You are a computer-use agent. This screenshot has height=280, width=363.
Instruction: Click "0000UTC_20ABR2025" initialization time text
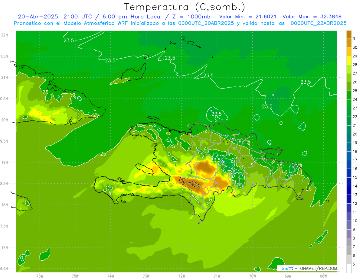tap(206, 23)
